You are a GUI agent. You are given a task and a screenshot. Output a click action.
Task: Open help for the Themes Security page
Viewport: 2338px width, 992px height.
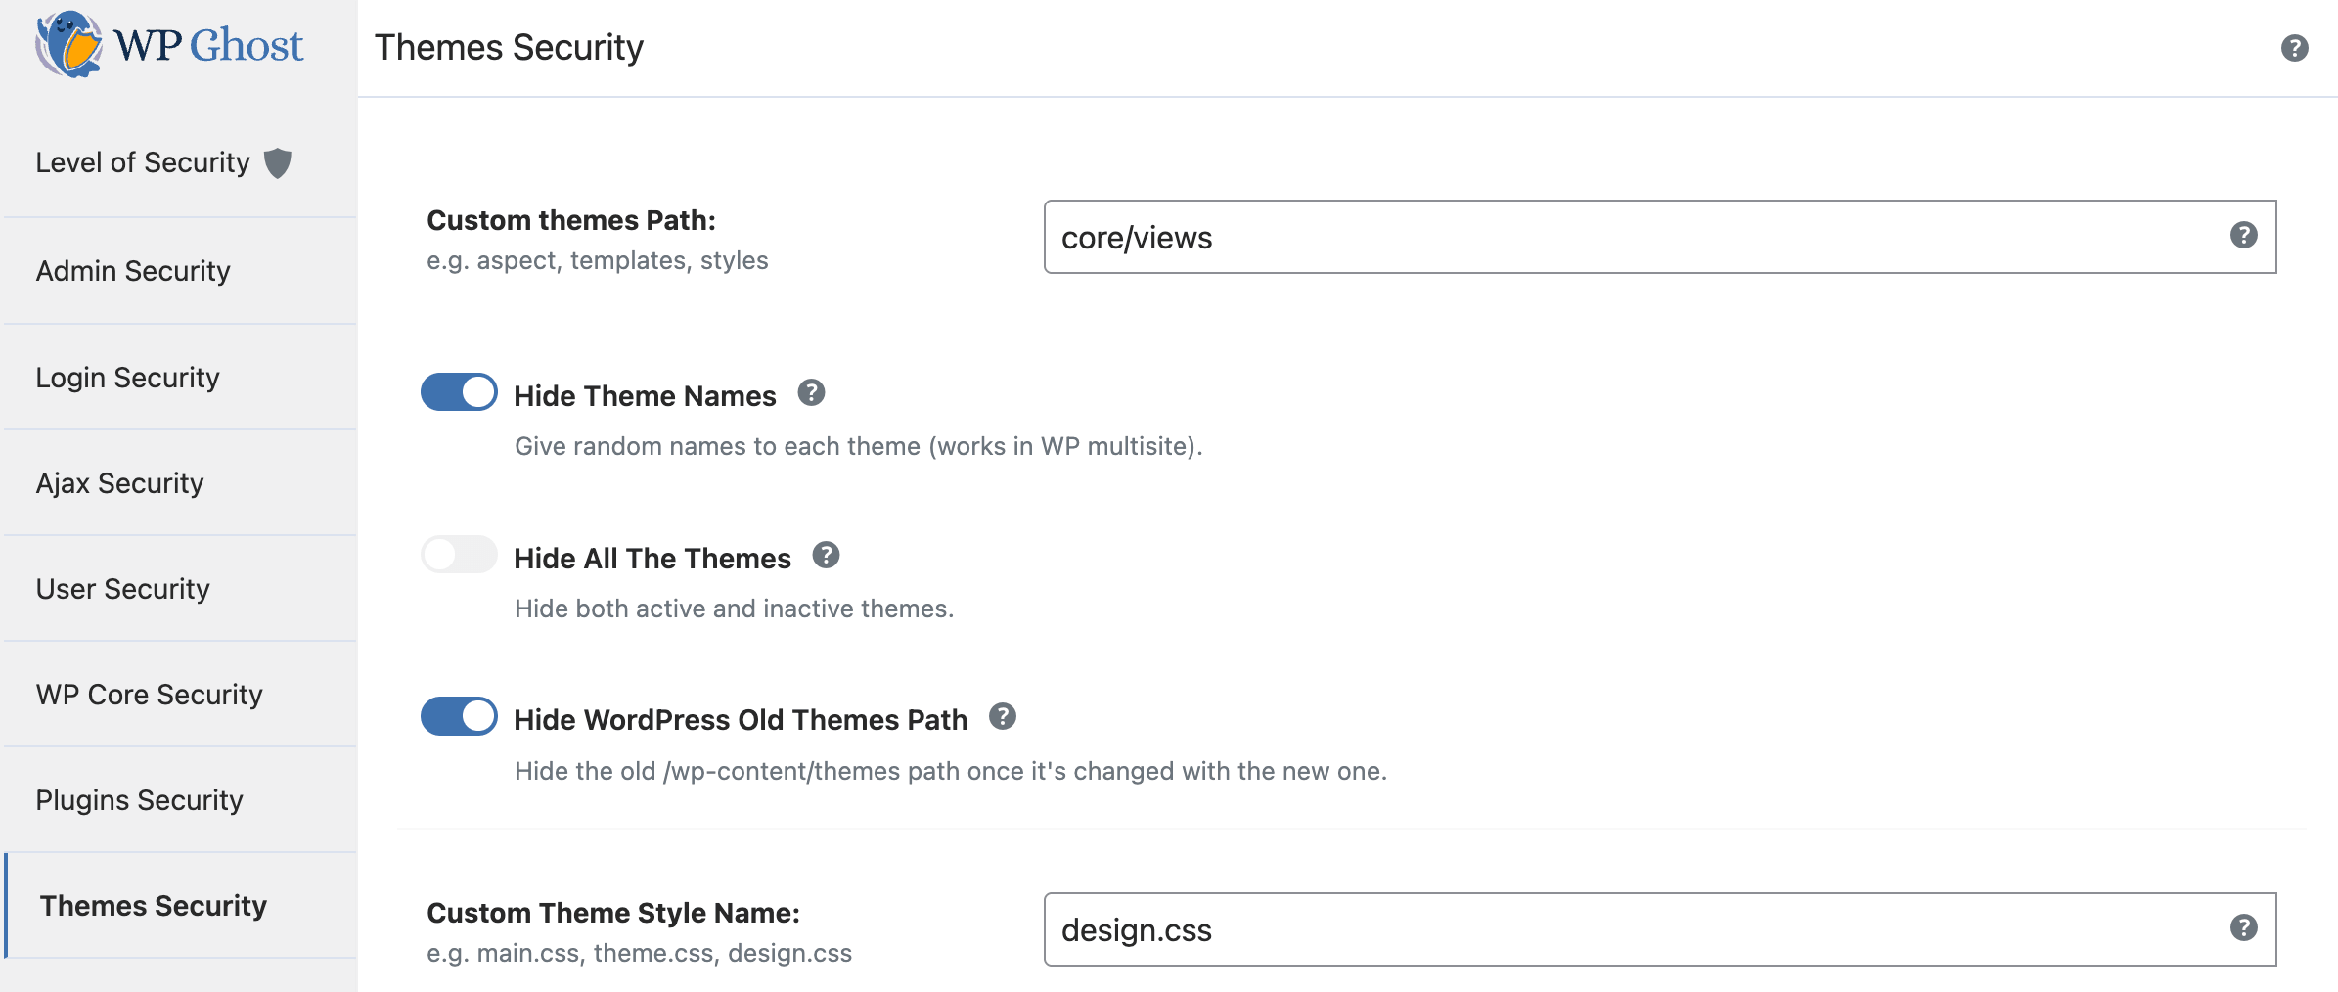point(2295,48)
